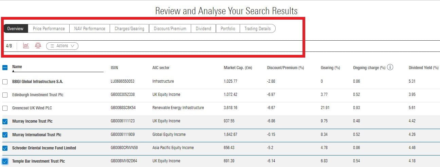
Task: Open the chart comparison icon
Action: click(26, 46)
